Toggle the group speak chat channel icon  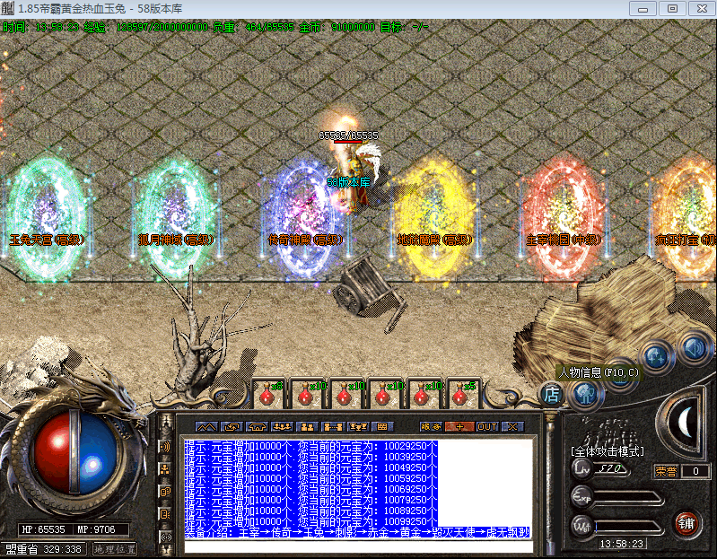tap(165, 514)
